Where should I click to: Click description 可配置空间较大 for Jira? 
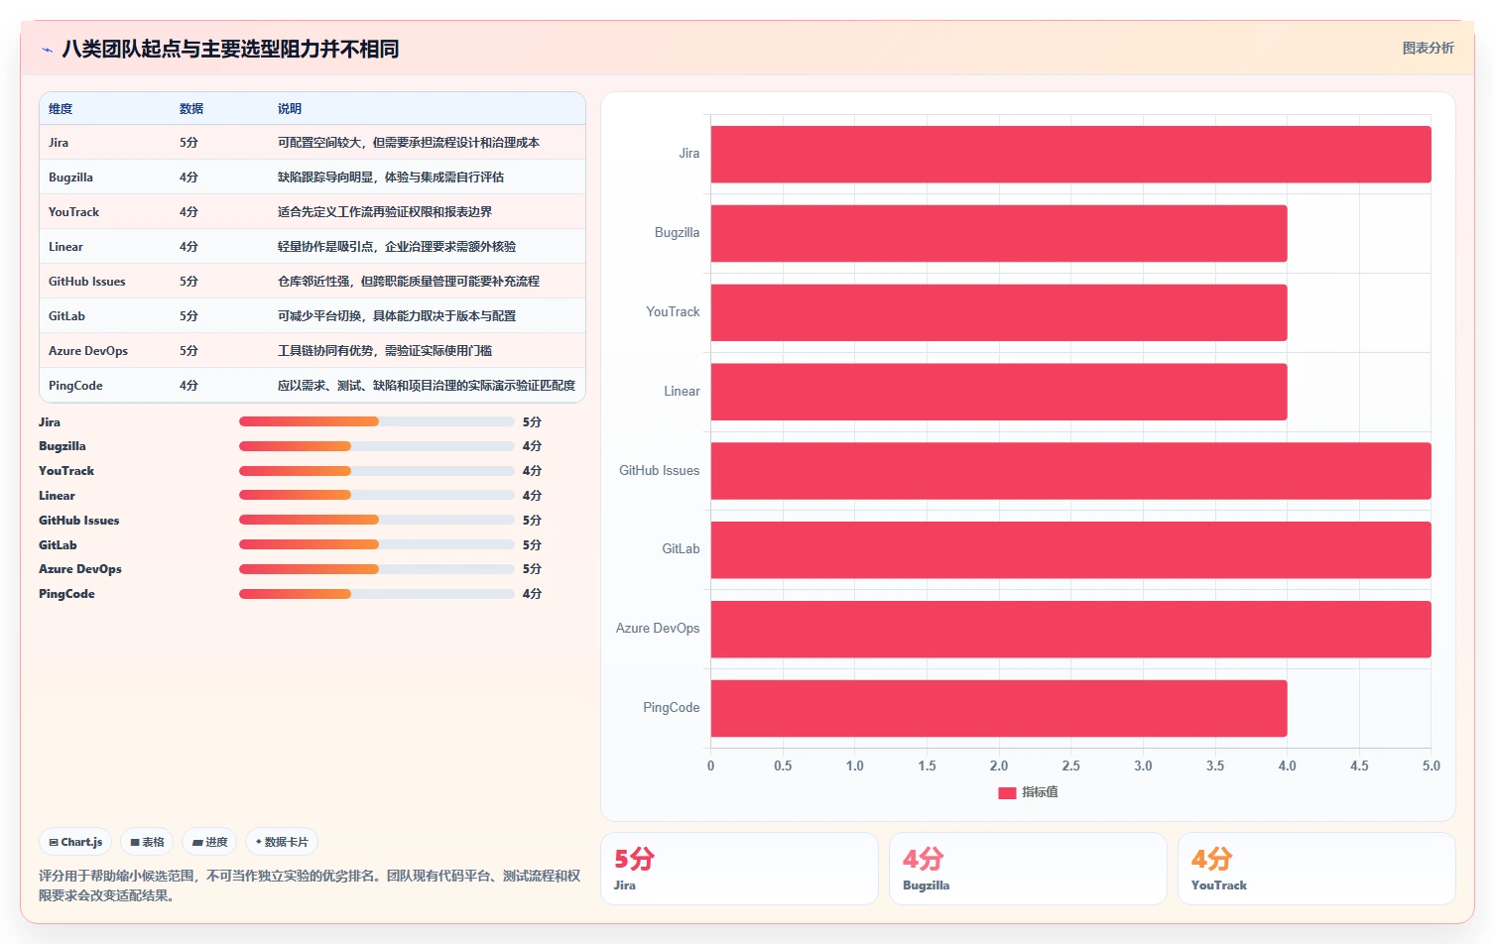[409, 143]
